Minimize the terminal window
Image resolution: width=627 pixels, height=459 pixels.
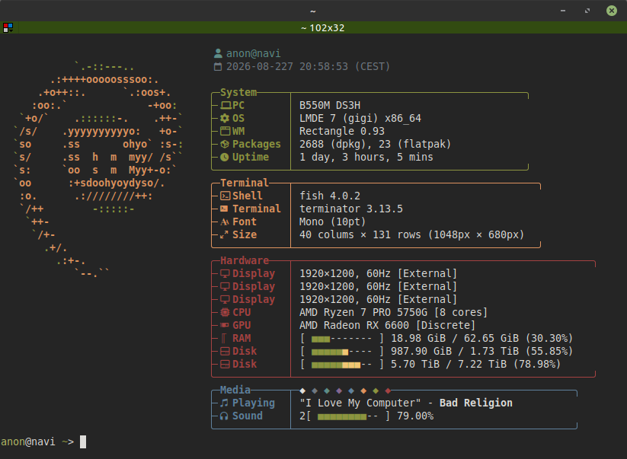pyautogui.click(x=563, y=11)
